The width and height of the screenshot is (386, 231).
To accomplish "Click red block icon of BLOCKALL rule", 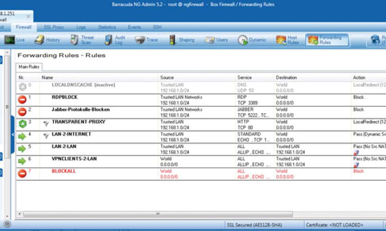I will coord(22,174).
